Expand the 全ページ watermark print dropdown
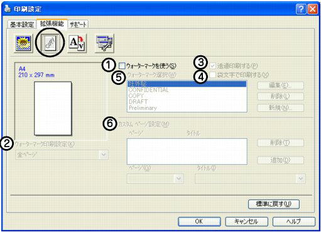This screenshot has height=232, width=321. [x=104, y=155]
